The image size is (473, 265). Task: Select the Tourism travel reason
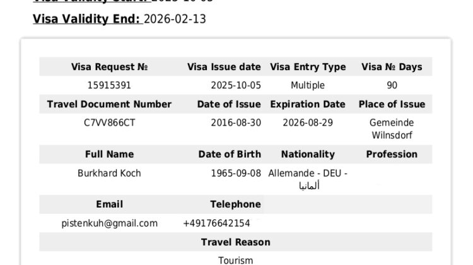pyautogui.click(x=235, y=260)
